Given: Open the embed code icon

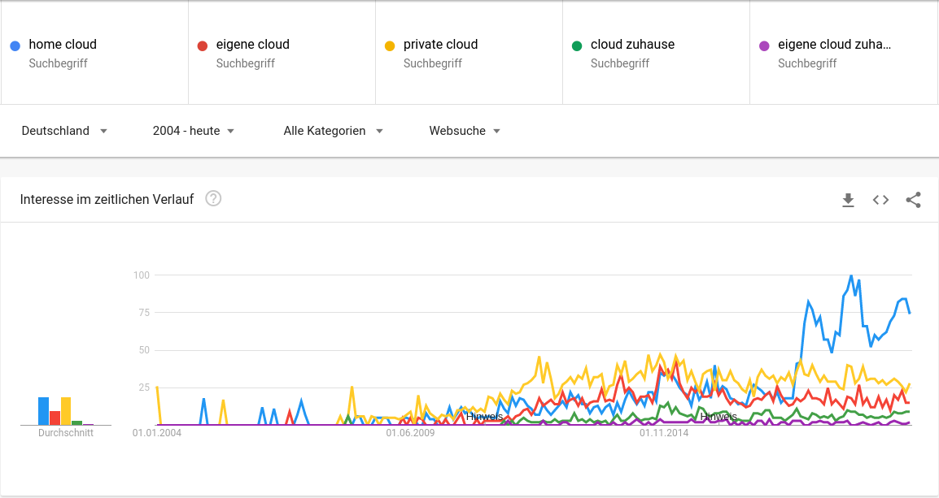Looking at the screenshot, I should tap(880, 200).
